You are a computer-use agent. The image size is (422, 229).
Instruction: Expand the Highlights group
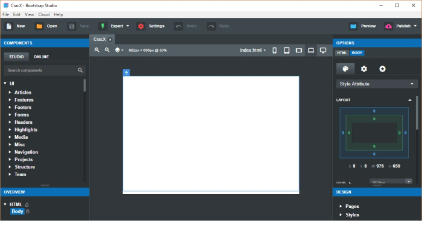[10, 130]
